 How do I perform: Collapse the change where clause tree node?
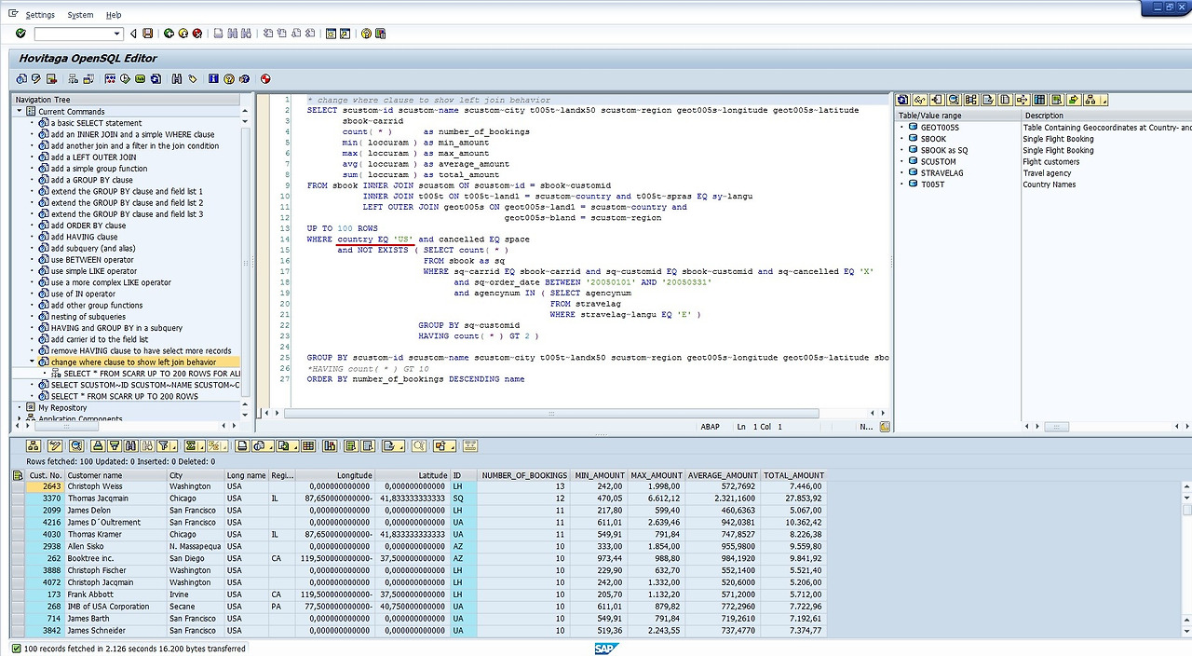point(32,362)
